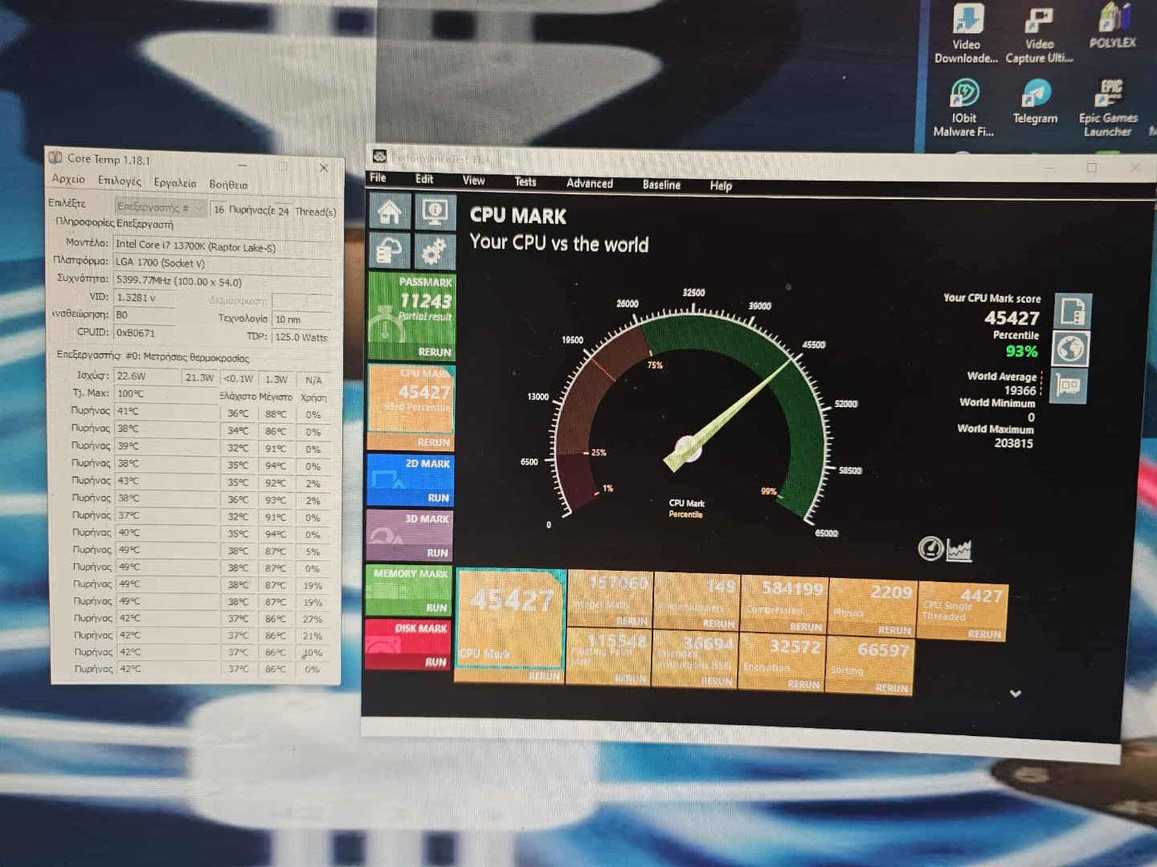Open the Edit menu in PerformanceTest
Viewport: 1157px width, 867px height.
[x=424, y=180]
